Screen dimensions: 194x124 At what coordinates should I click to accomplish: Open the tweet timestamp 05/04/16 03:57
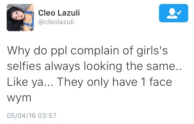point(32,116)
